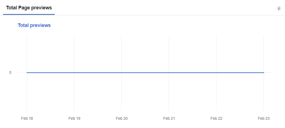Select the blue line's Feb 20 data point
The image size is (285, 128).
[x=122, y=73]
